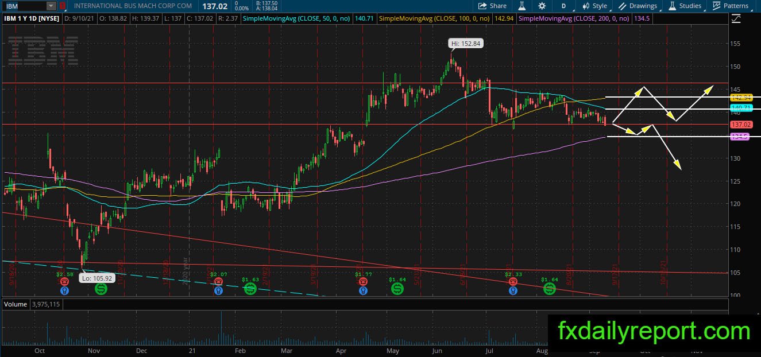Open the Patterns menu
Screen dimensions: 761x357
pyautogui.click(x=731, y=6)
